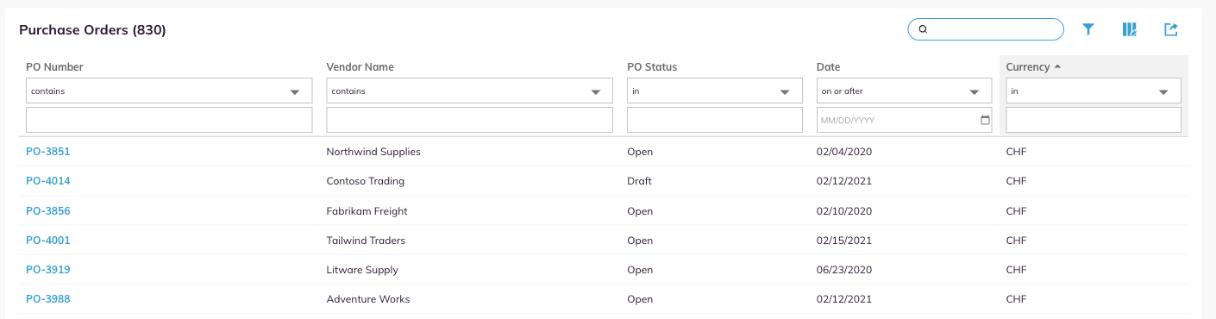Open purchase order PO-4014

pos(48,181)
